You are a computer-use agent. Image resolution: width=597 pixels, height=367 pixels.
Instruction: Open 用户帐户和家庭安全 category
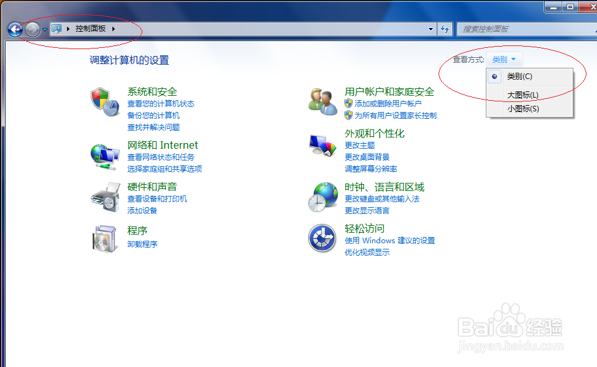click(x=390, y=92)
